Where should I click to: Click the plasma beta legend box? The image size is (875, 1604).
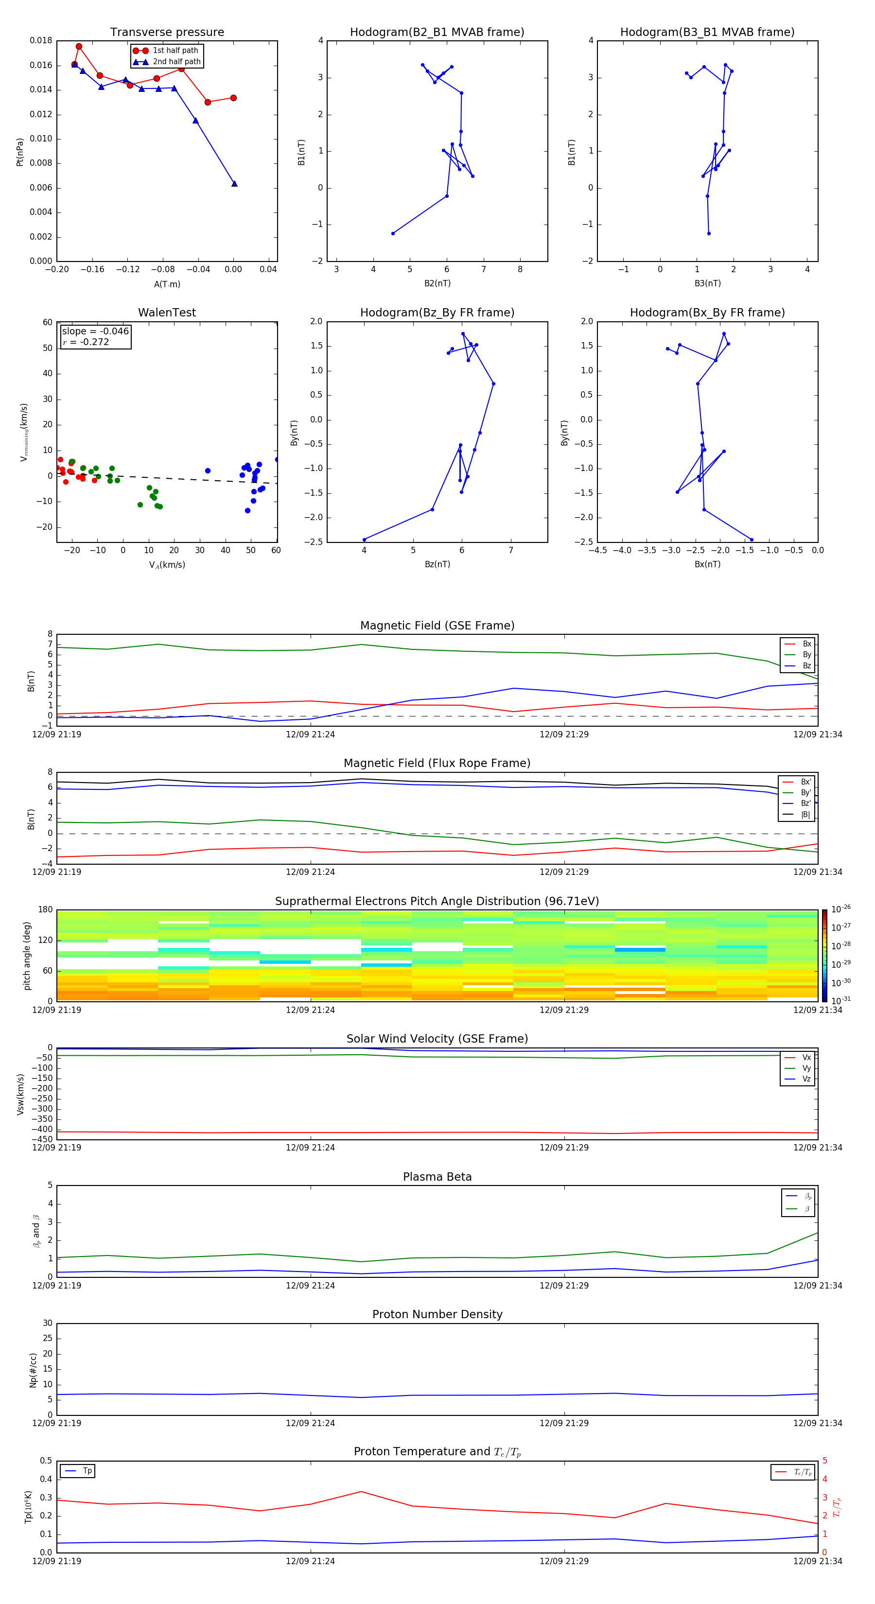[798, 1203]
